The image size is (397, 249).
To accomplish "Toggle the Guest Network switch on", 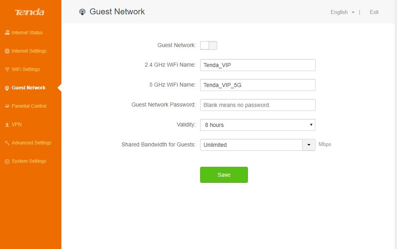I will pos(208,45).
